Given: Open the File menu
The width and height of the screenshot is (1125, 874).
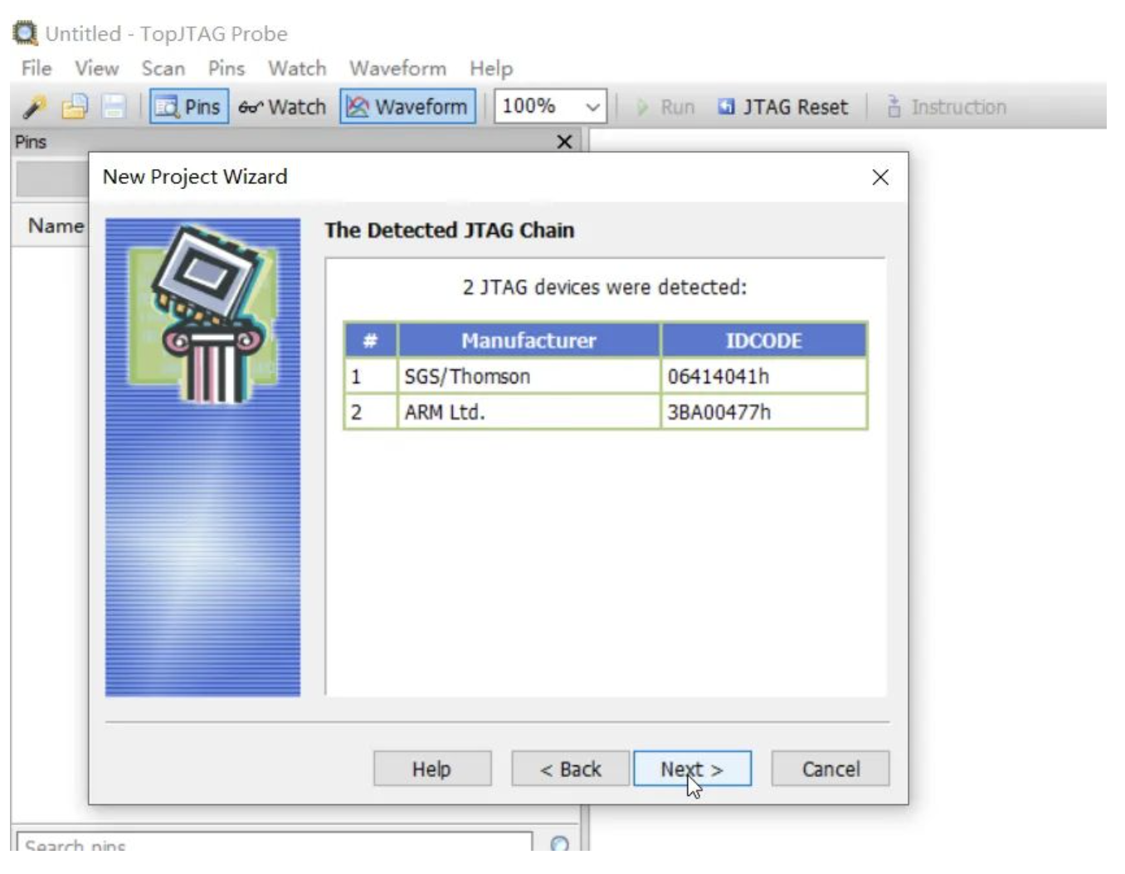Looking at the screenshot, I should [x=37, y=68].
